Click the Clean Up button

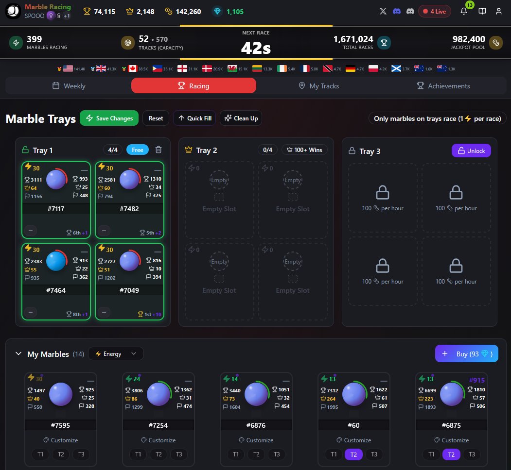point(241,118)
